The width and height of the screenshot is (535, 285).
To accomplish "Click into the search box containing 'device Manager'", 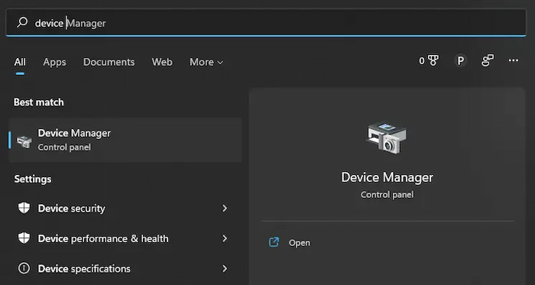I will point(266,23).
